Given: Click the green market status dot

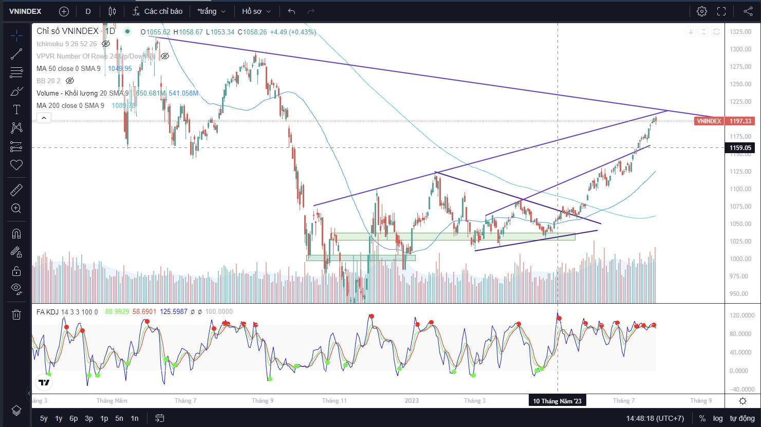Looking at the screenshot, I should [127, 31].
